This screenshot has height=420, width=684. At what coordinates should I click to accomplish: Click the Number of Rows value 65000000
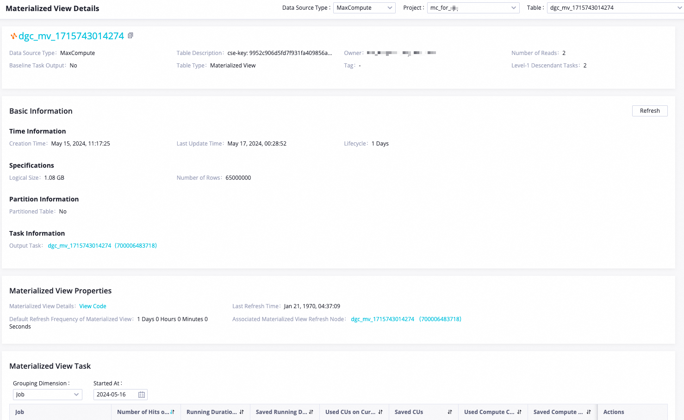click(238, 178)
